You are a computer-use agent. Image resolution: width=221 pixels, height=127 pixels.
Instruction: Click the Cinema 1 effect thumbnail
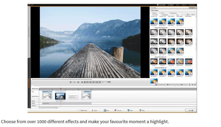click(x=154, y=61)
